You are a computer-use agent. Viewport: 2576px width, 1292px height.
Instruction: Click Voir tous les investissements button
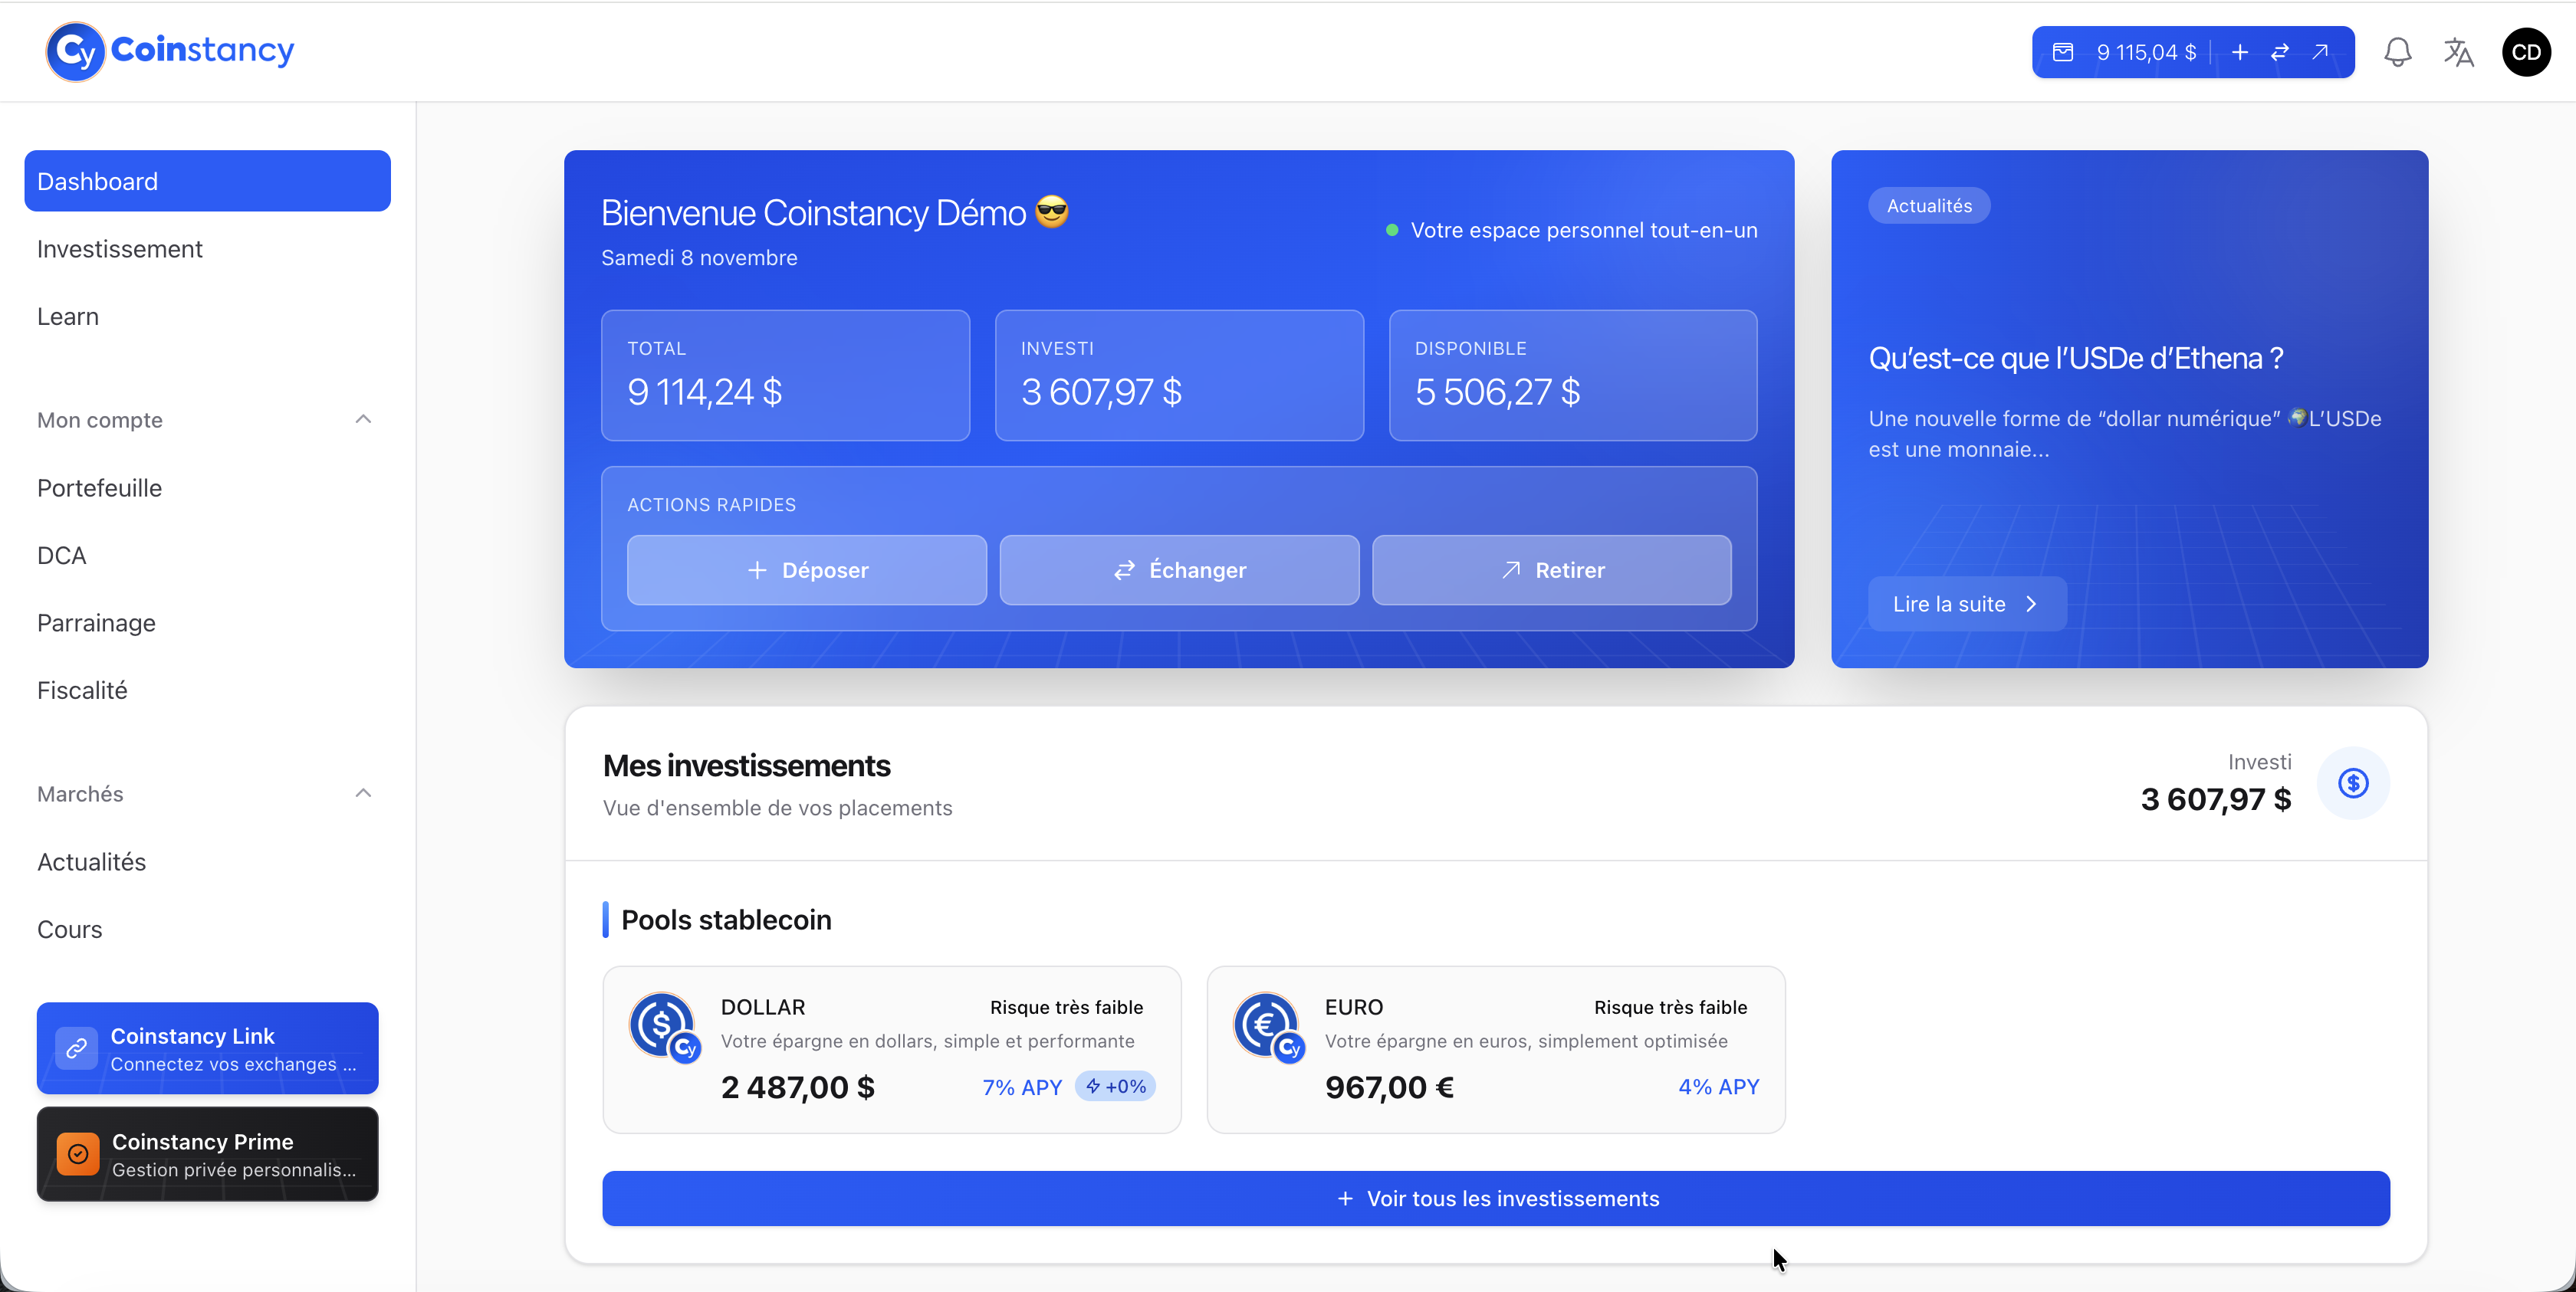(1495, 1198)
